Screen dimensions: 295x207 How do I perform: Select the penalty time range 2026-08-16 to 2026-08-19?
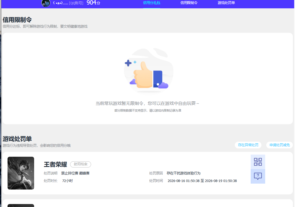(202, 181)
